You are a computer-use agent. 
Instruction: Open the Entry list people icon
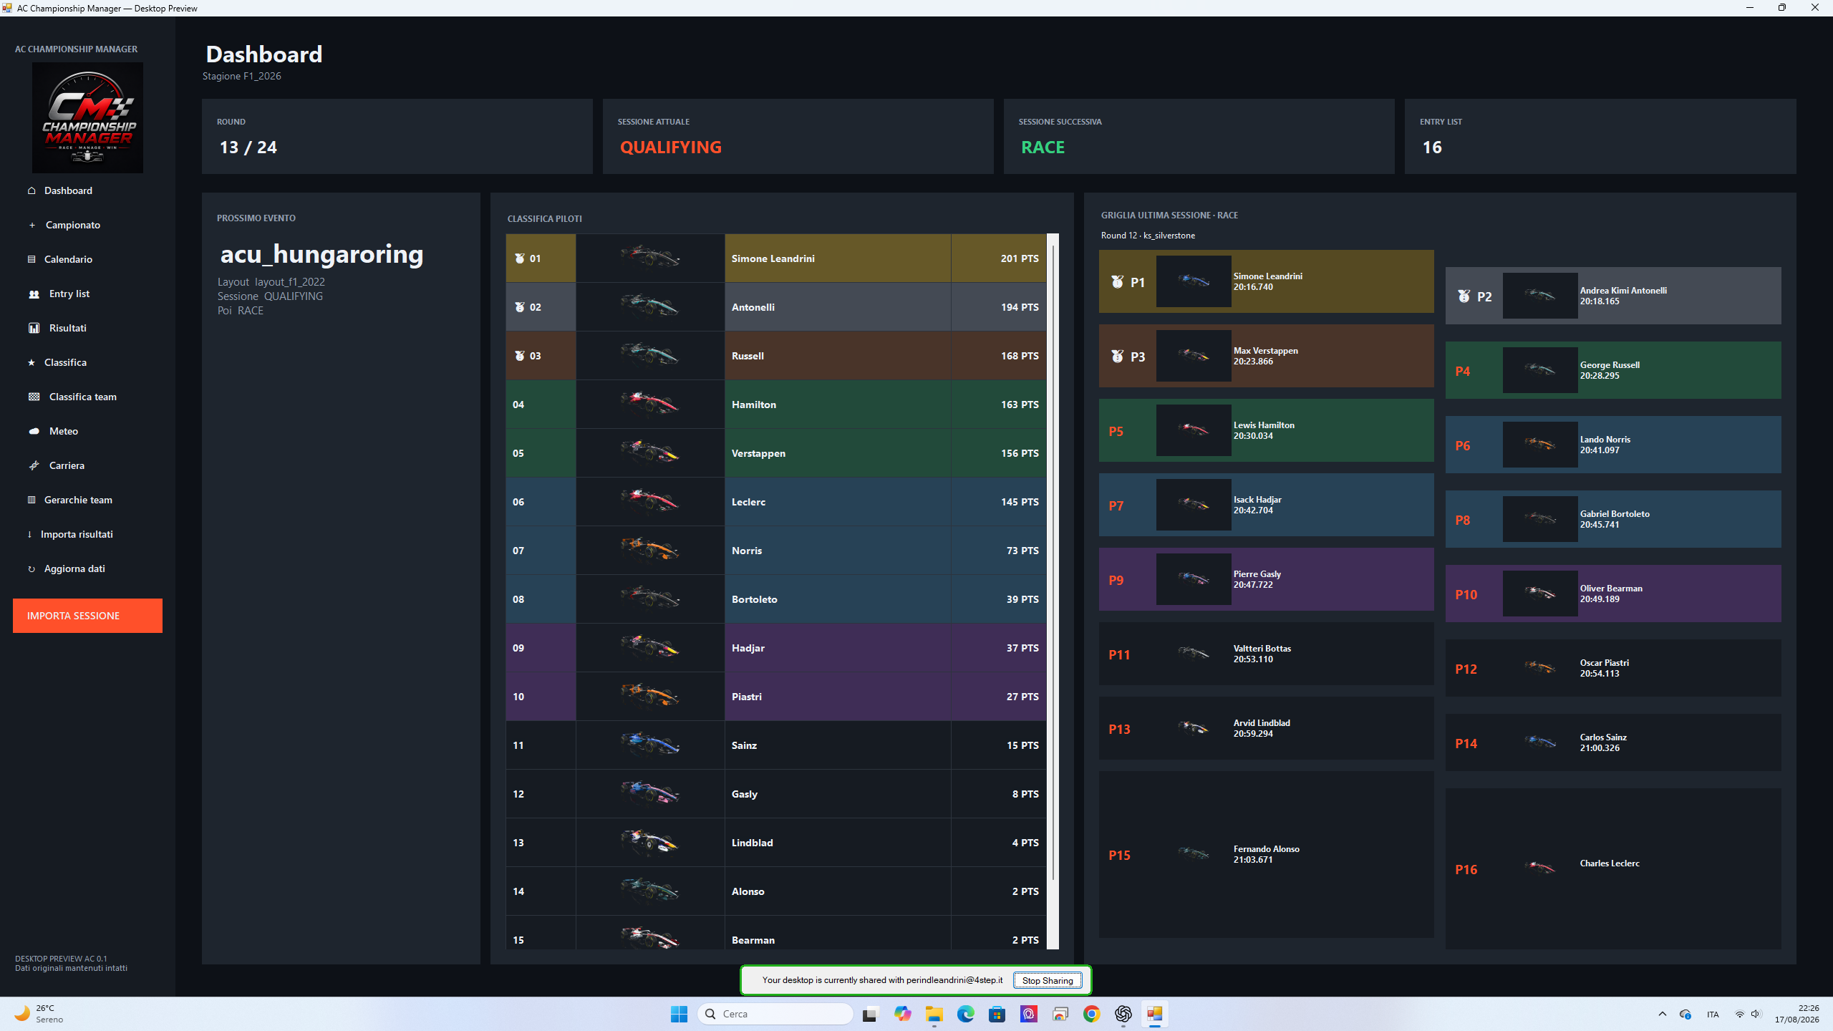[34, 294]
